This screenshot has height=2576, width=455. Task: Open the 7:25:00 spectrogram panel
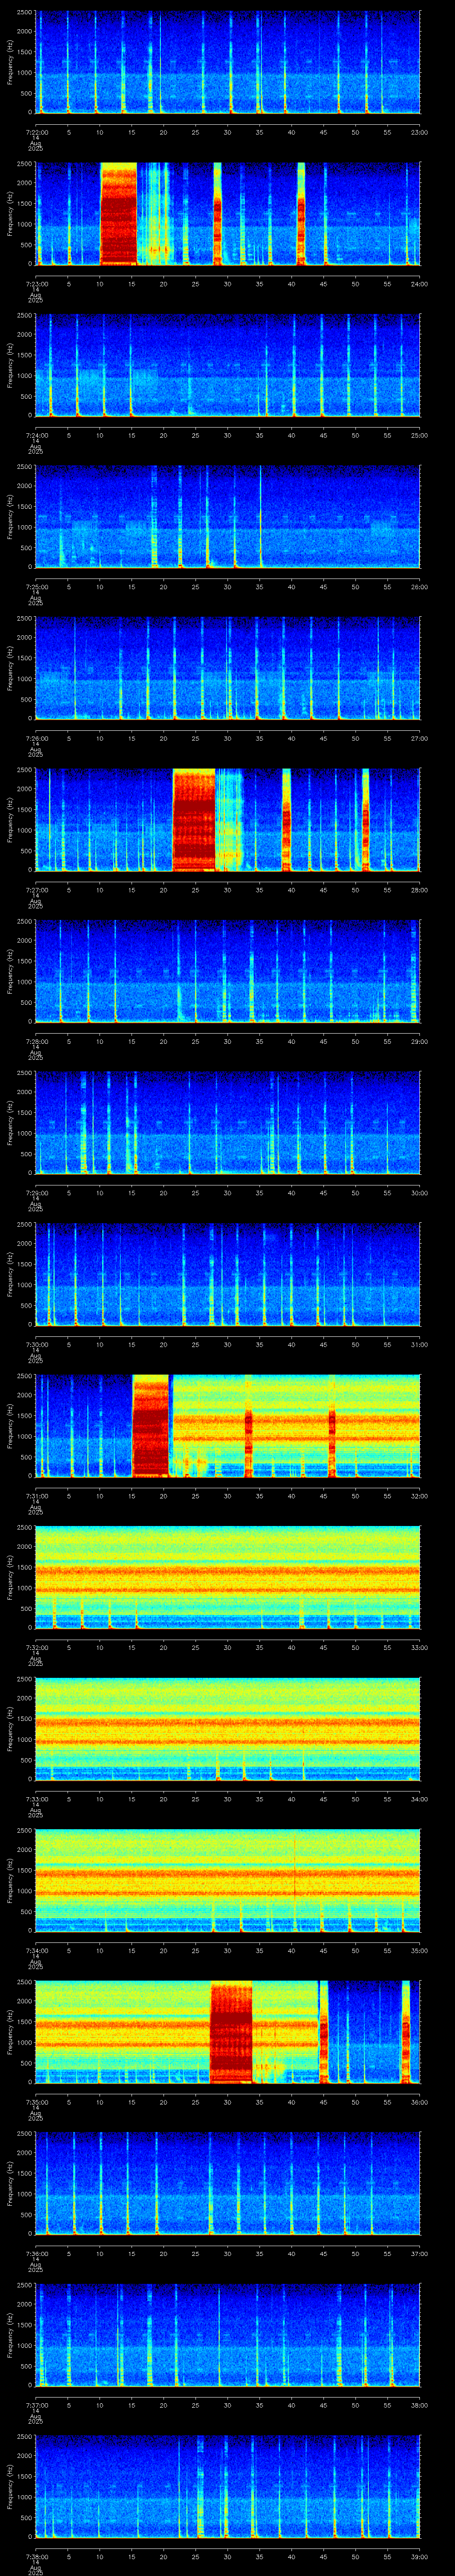[x=228, y=516]
